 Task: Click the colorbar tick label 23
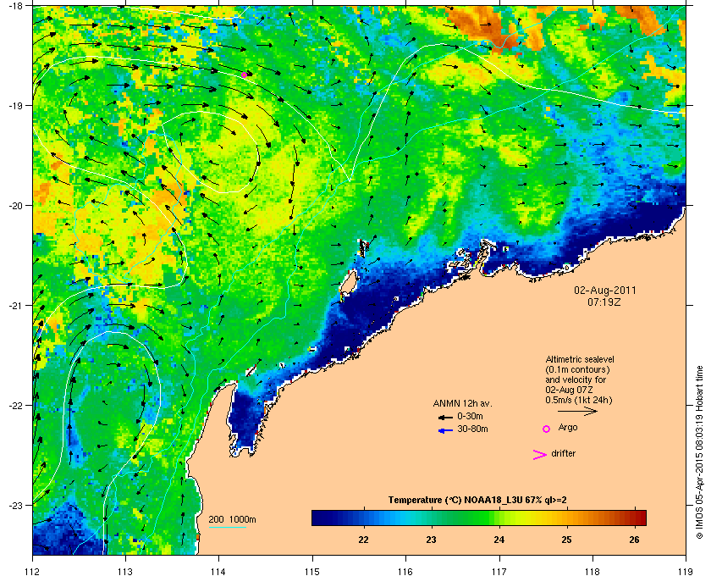[431, 540]
